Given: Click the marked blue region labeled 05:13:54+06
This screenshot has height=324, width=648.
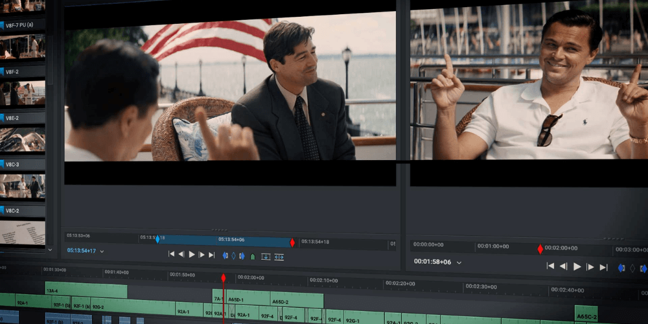Looking at the screenshot, I should point(224,240).
